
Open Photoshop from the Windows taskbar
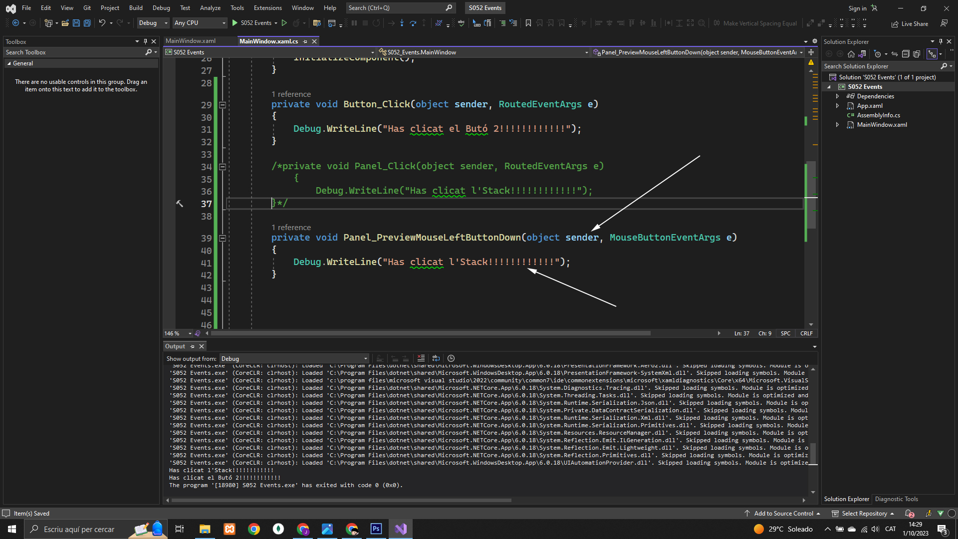click(x=376, y=529)
